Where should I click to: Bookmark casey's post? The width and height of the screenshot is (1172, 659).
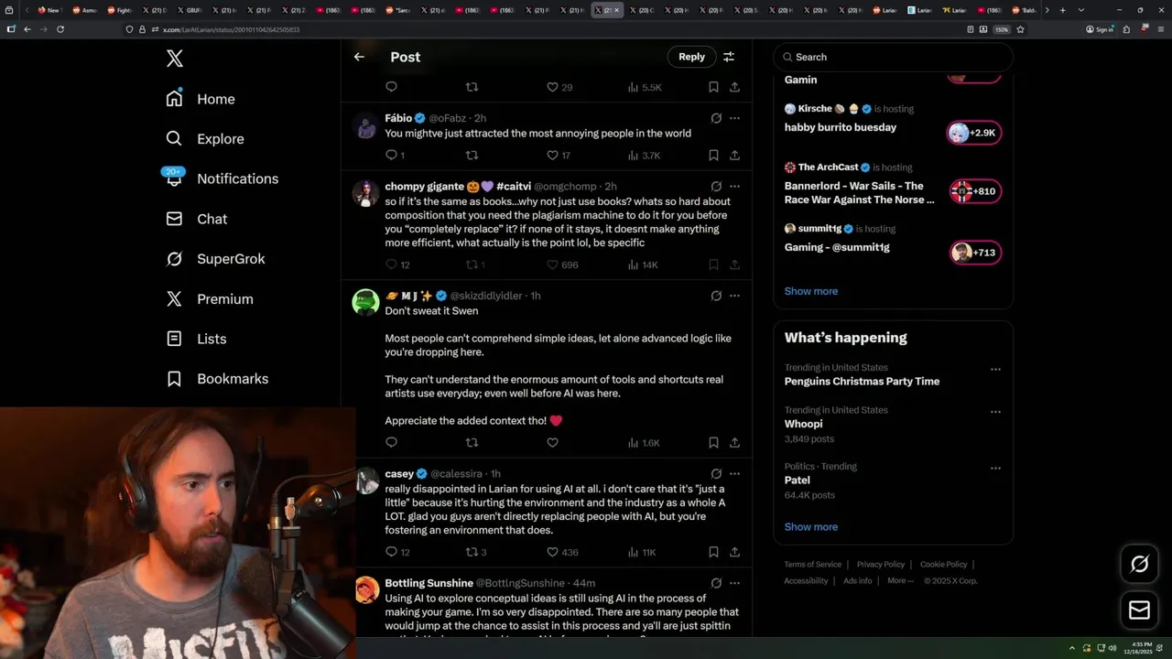(713, 552)
